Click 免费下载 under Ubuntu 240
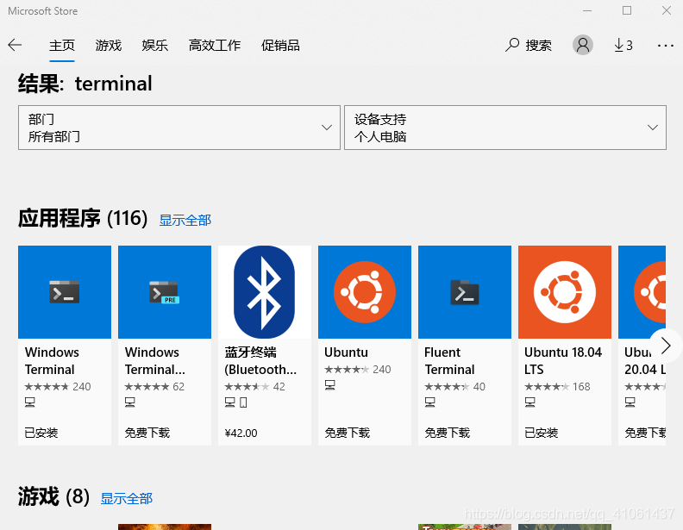The image size is (683, 530). click(348, 433)
